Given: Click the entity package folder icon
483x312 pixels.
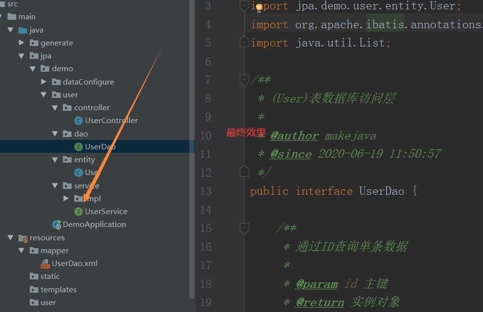Looking at the screenshot, I should click(67, 160).
